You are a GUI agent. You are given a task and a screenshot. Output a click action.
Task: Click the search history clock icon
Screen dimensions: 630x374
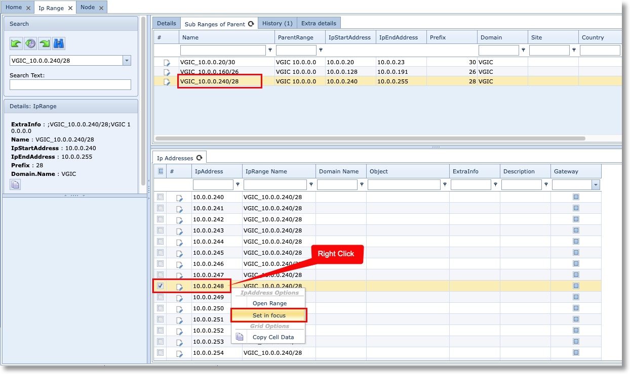(30, 43)
